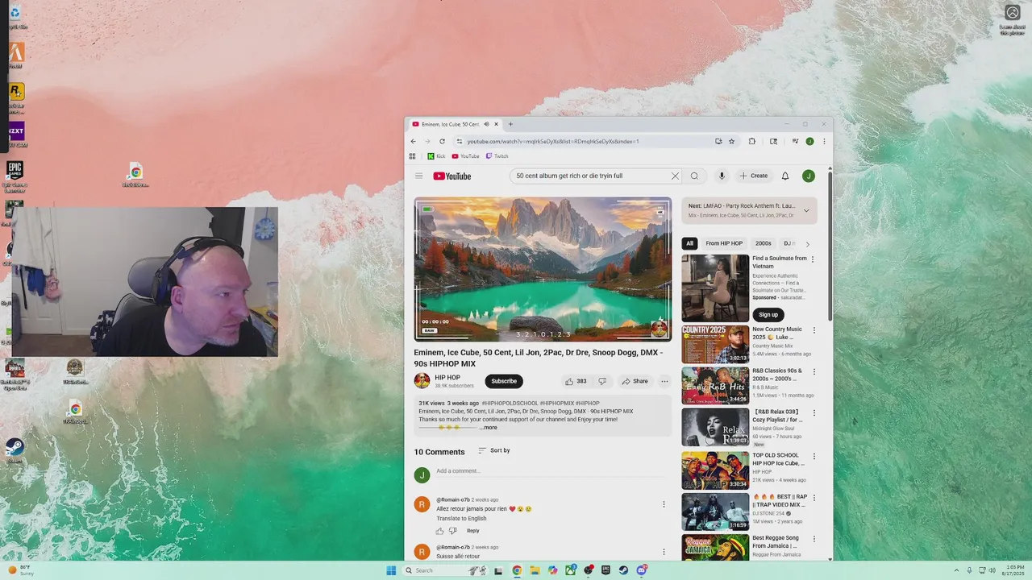1032x580 pixels.
Task: Click Translate to English on the comment
Action: coord(461,519)
